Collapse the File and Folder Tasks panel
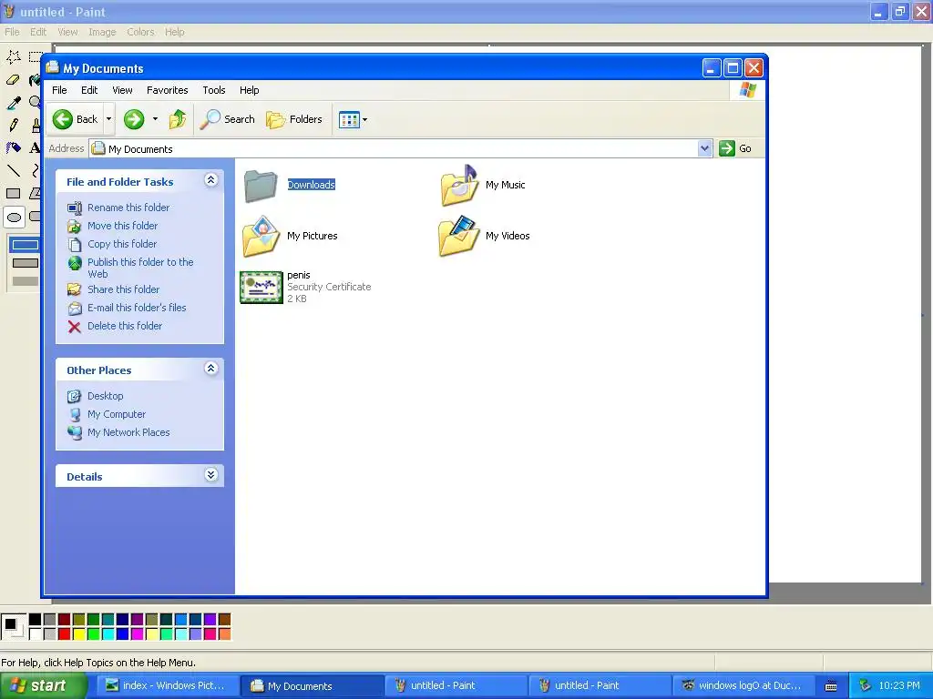The height and width of the screenshot is (699, 933). pos(210,180)
